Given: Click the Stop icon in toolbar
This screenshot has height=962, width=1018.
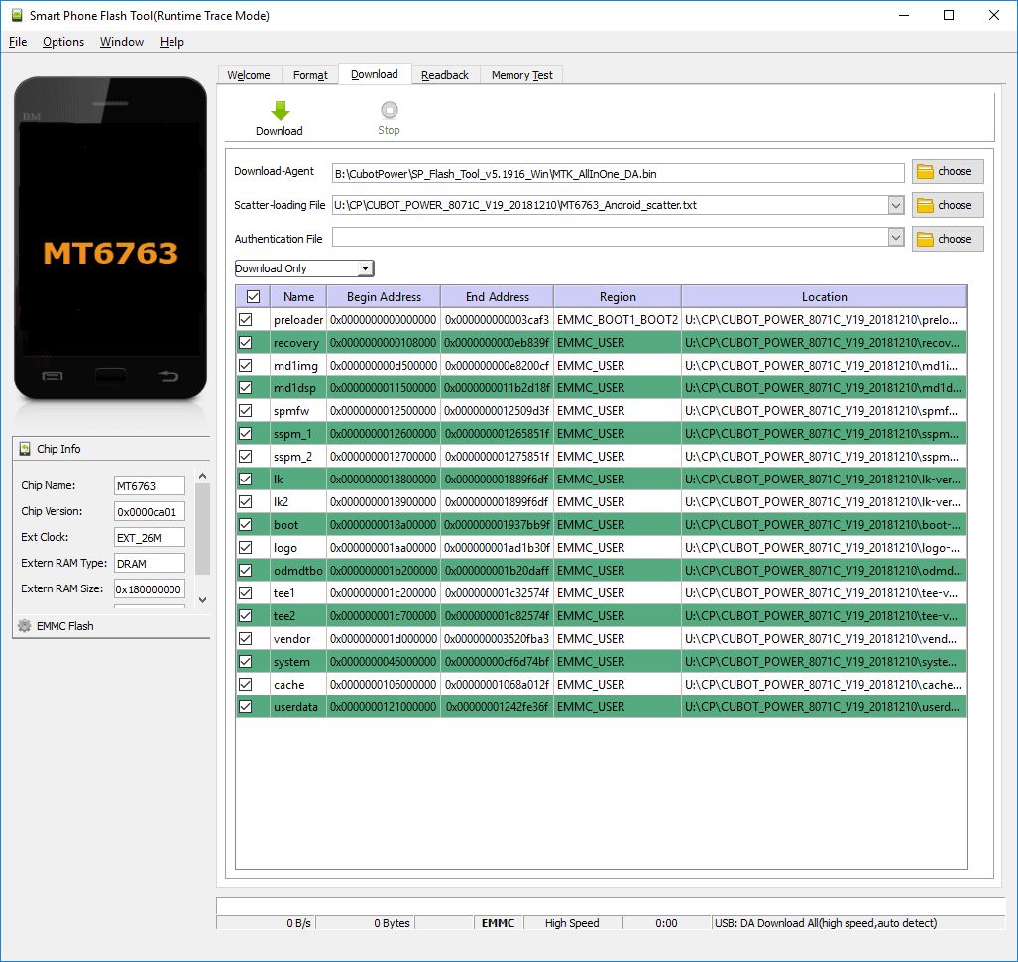Looking at the screenshot, I should click(x=389, y=110).
